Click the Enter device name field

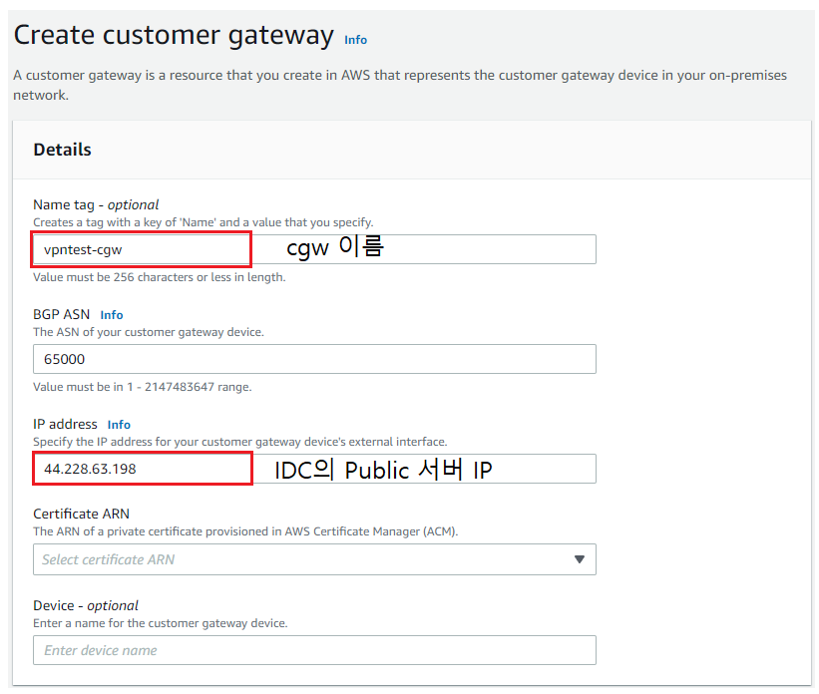click(x=314, y=650)
